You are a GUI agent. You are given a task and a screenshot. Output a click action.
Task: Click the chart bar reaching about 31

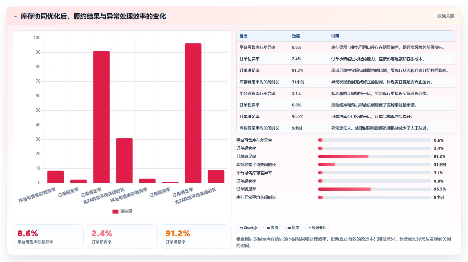tap(124, 160)
